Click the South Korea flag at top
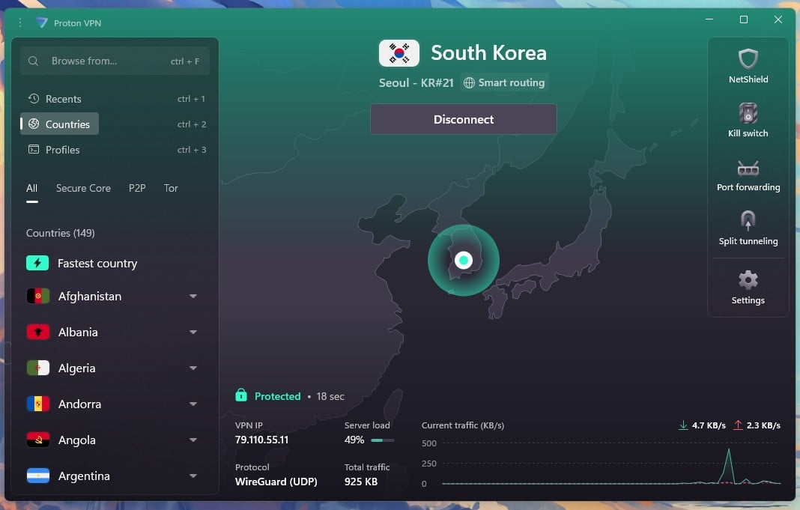The image size is (800, 510). tap(399, 53)
